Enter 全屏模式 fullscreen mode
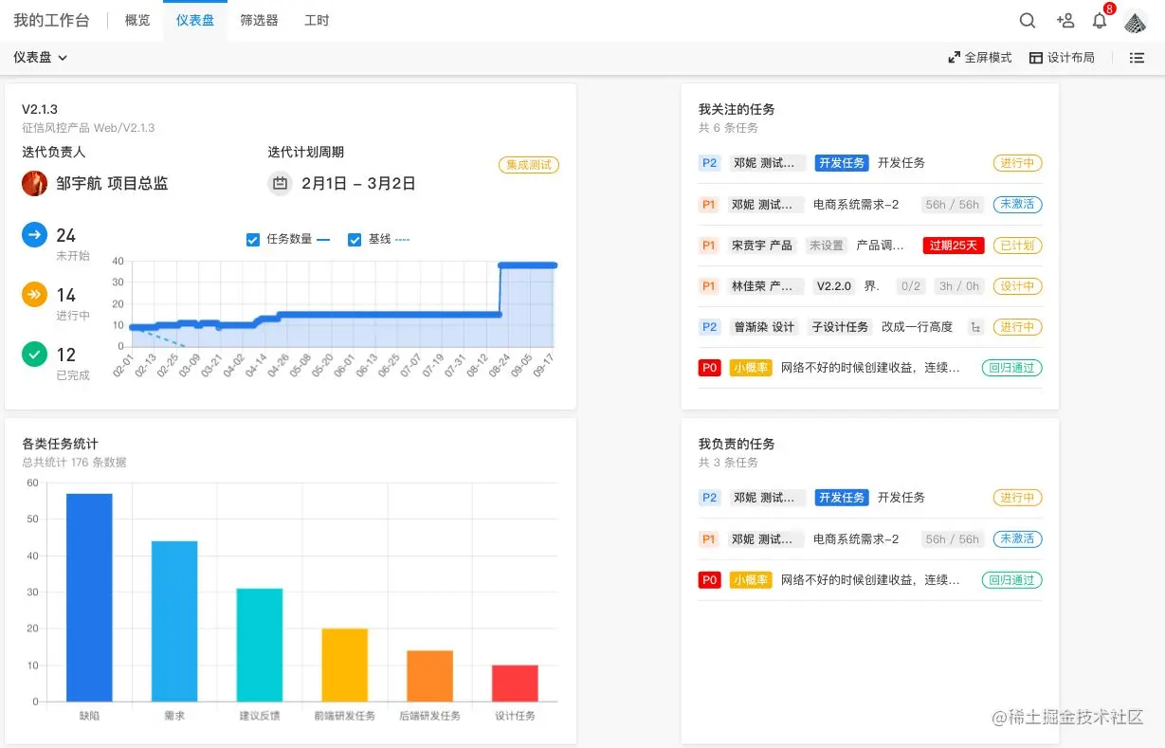Screen dimensions: 1165x748 pos(980,58)
